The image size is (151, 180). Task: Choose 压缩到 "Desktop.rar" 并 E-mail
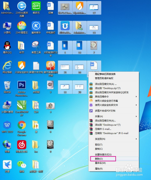click(x=114, y=133)
